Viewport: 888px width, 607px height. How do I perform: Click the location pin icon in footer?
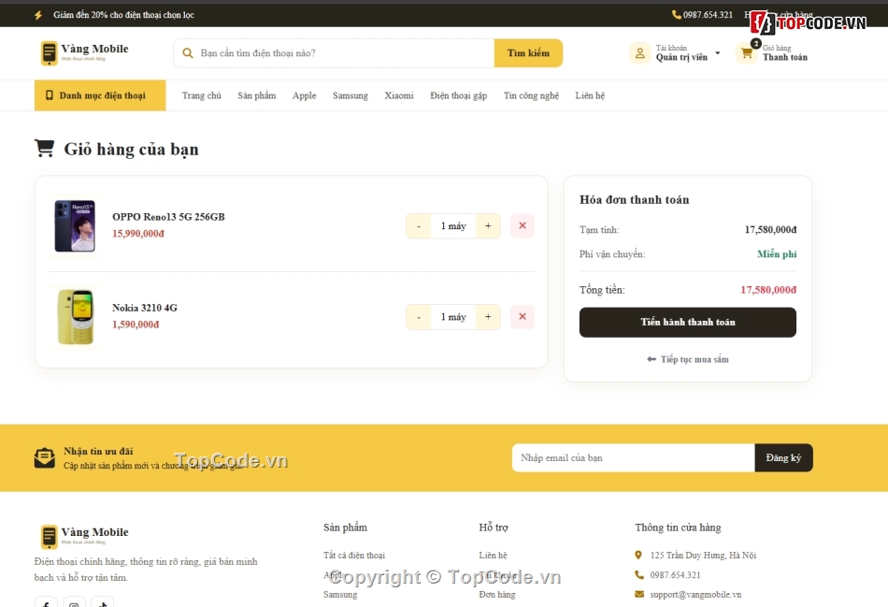coord(638,555)
